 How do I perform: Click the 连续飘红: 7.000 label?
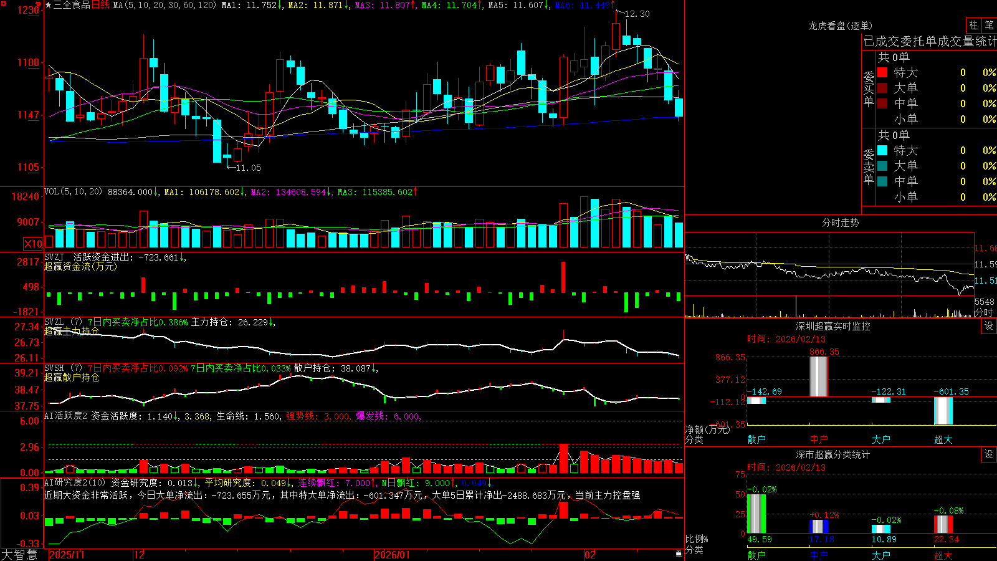point(335,483)
